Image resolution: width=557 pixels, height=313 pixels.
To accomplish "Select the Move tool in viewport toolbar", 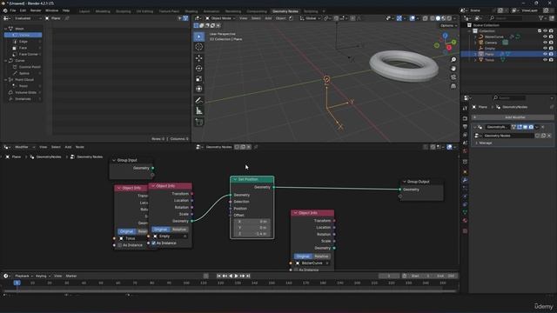I will 199,58.
